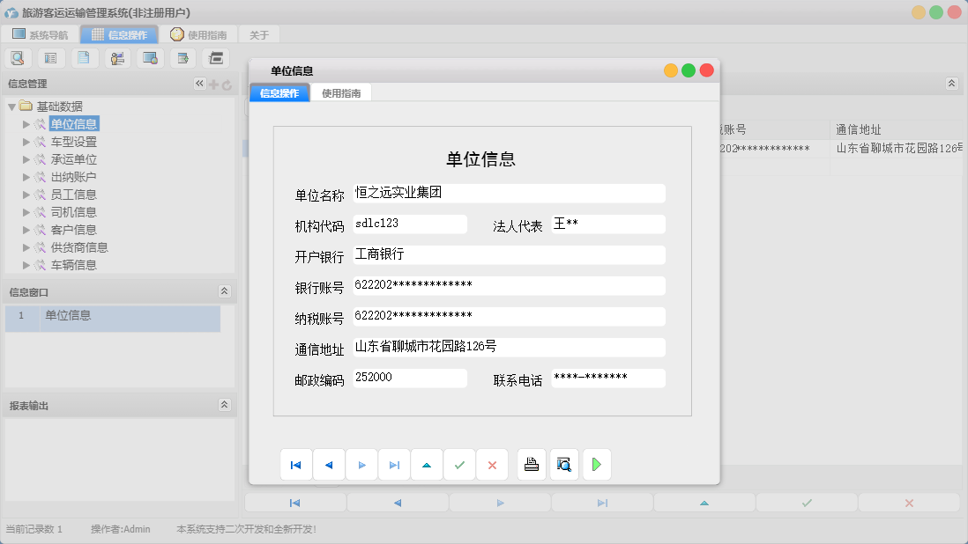
Task: Click the print preview icon in the dialog
Action: [564, 465]
